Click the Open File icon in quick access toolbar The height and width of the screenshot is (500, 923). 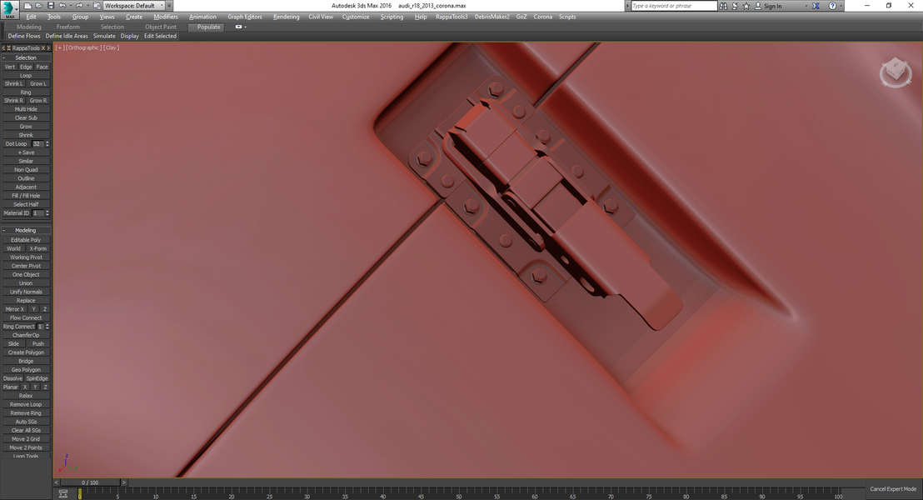coord(39,5)
